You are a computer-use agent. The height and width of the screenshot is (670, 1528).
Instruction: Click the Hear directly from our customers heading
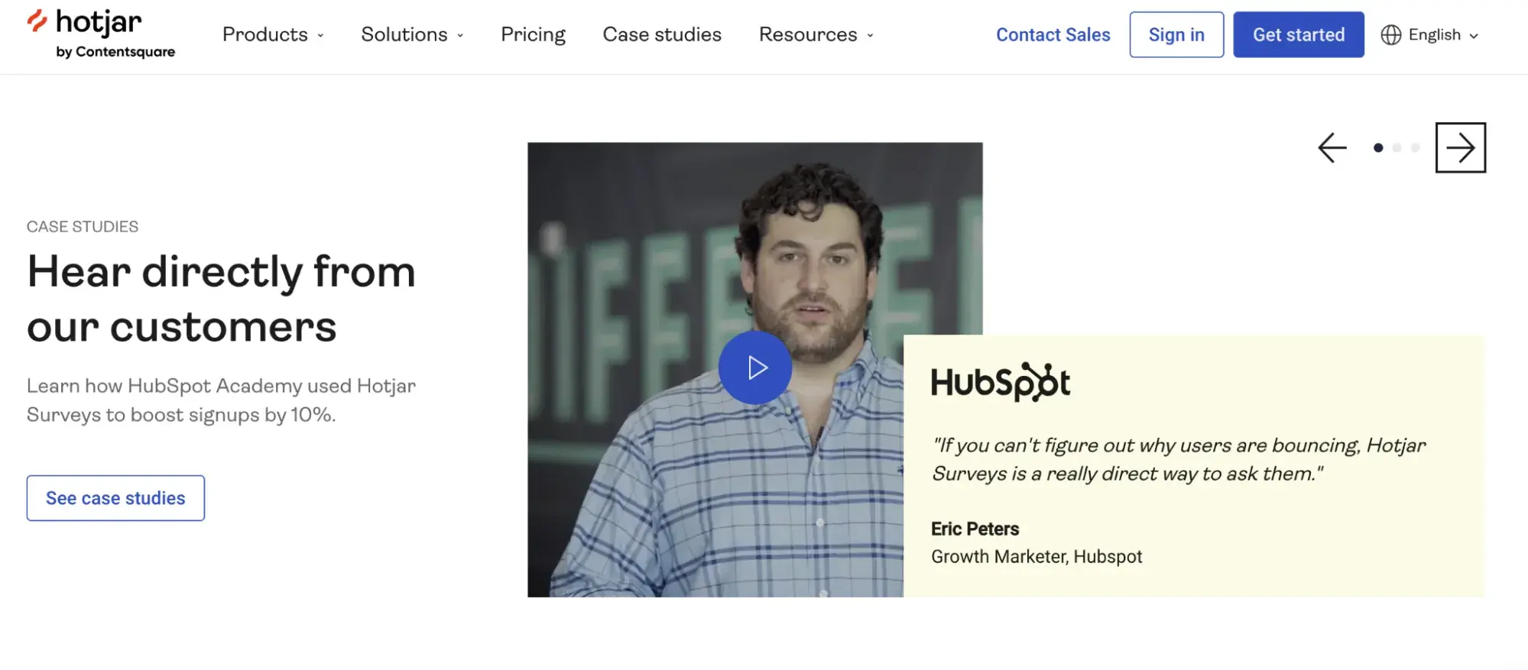(221, 299)
